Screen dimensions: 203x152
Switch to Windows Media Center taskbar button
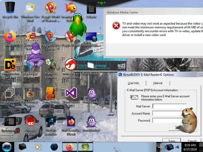coord(86,147)
